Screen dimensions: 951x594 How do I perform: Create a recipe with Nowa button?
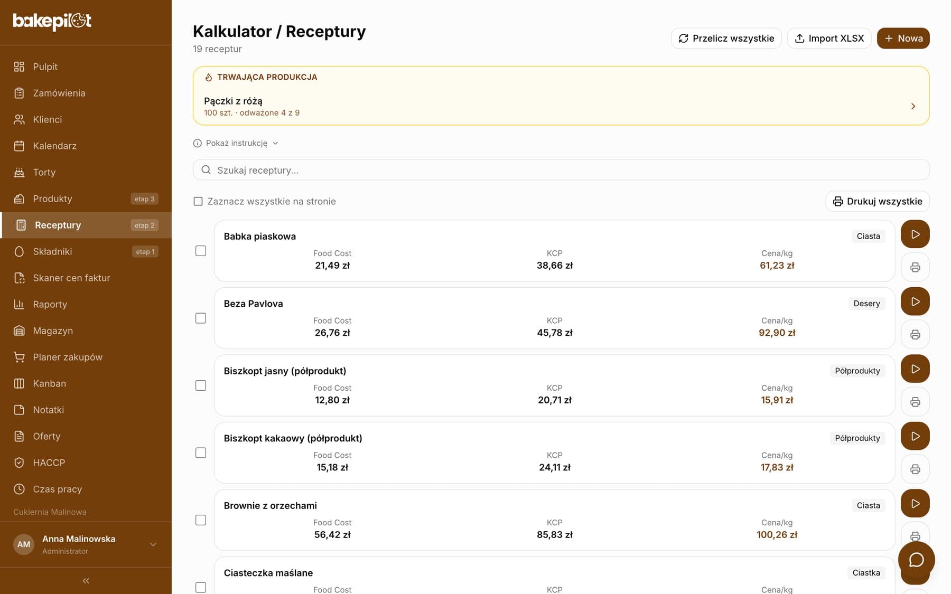903,39
